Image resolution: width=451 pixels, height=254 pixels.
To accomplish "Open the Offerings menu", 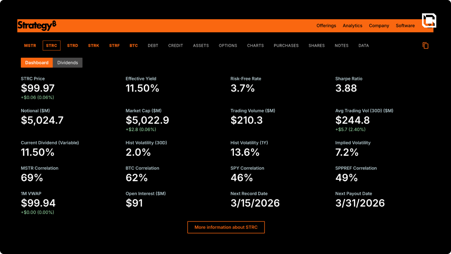I will 326,26.
